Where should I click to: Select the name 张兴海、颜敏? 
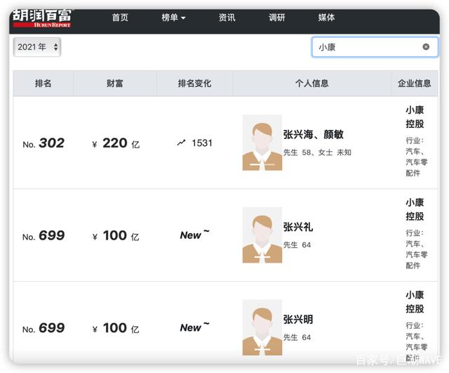click(314, 134)
